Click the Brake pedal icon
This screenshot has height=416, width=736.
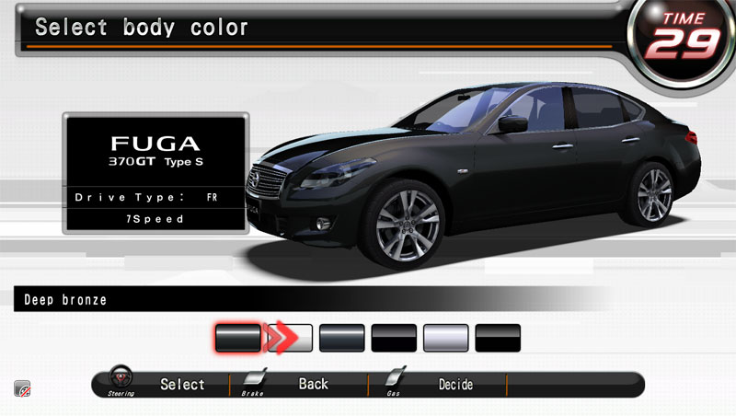256,377
